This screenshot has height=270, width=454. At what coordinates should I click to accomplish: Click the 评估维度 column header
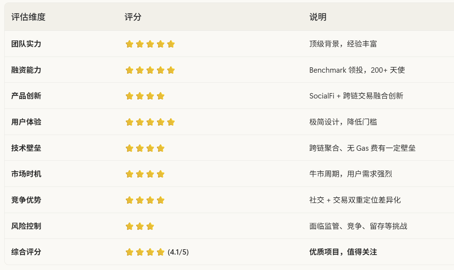[x=28, y=17]
